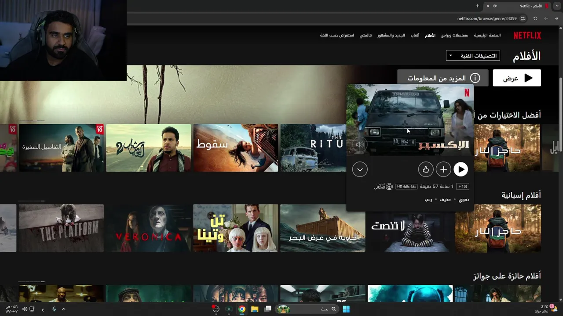Show hidden tray icons chevron
Image resolution: width=563 pixels, height=316 pixels.
tap(63, 309)
